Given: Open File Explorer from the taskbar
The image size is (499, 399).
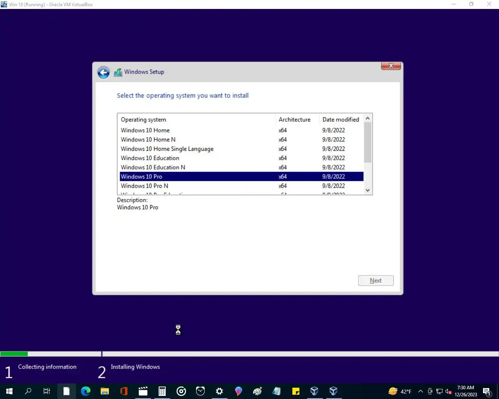Looking at the screenshot, I should [105, 391].
